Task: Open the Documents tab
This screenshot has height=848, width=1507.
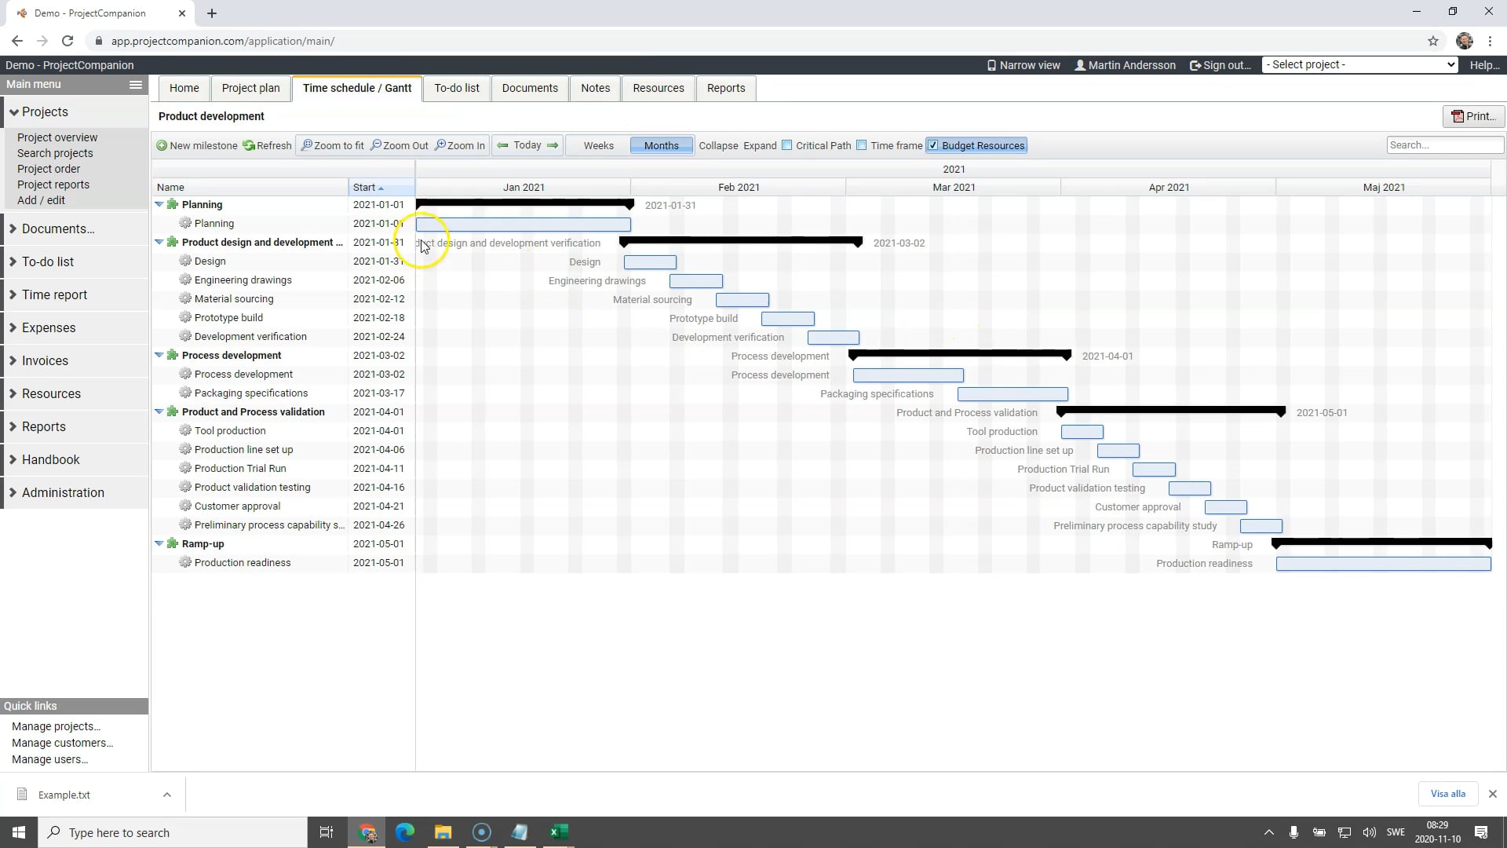Action: [x=530, y=88]
